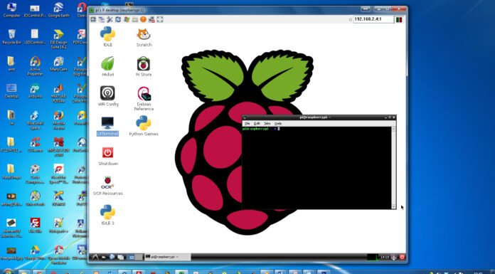Viewport: 495px width, 274px height.
Task: Open the Edit menu in the LXTerminal window
Action: point(257,123)
